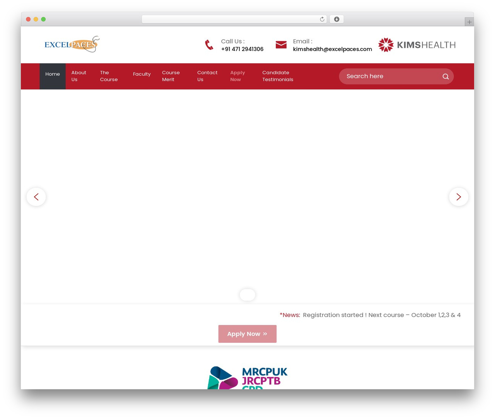Maximize window with green button
The image size is (495, 419).
pyautogui.click(x=43, y=19)
